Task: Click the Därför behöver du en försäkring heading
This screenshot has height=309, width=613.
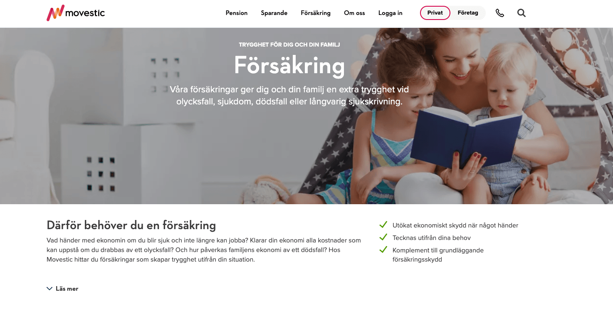Action: [x=131, y=225]
